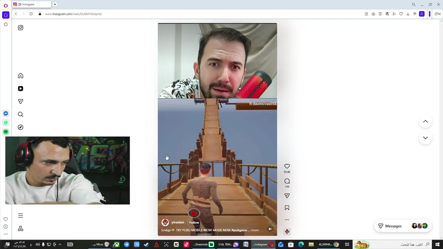Viewport: 443px width, 249px height.
Task: Open the Explore compass icon
Action: pos(20,127)
